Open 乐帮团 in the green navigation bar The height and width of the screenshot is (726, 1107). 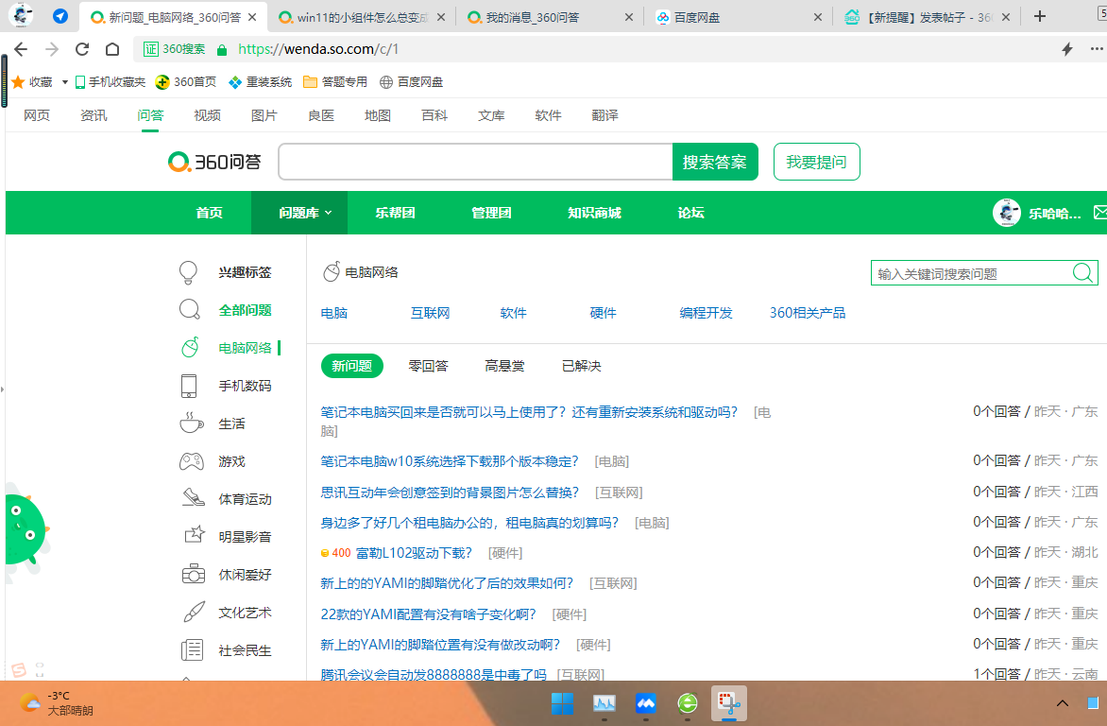coord(396,213)
